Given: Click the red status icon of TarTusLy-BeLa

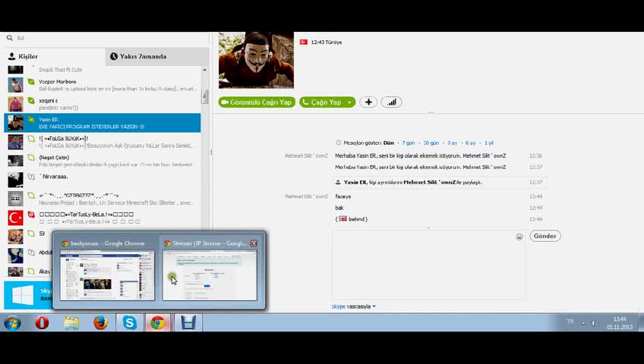Looking at the screenshot, I should [x=31, y=215].
